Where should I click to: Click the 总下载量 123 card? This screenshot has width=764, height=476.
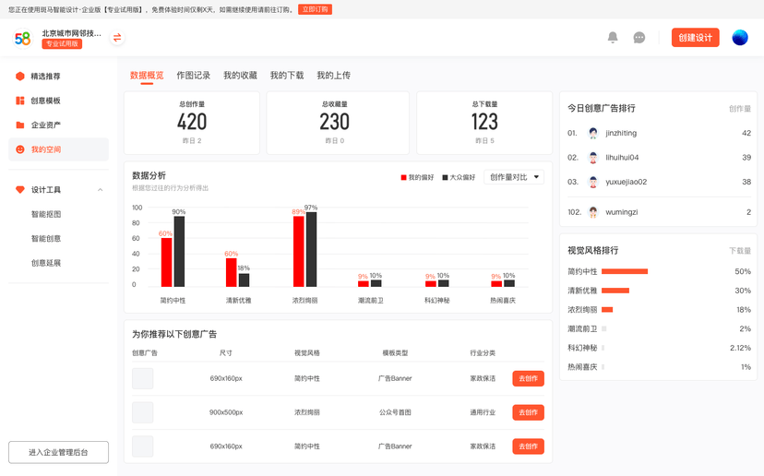[484, 123]
